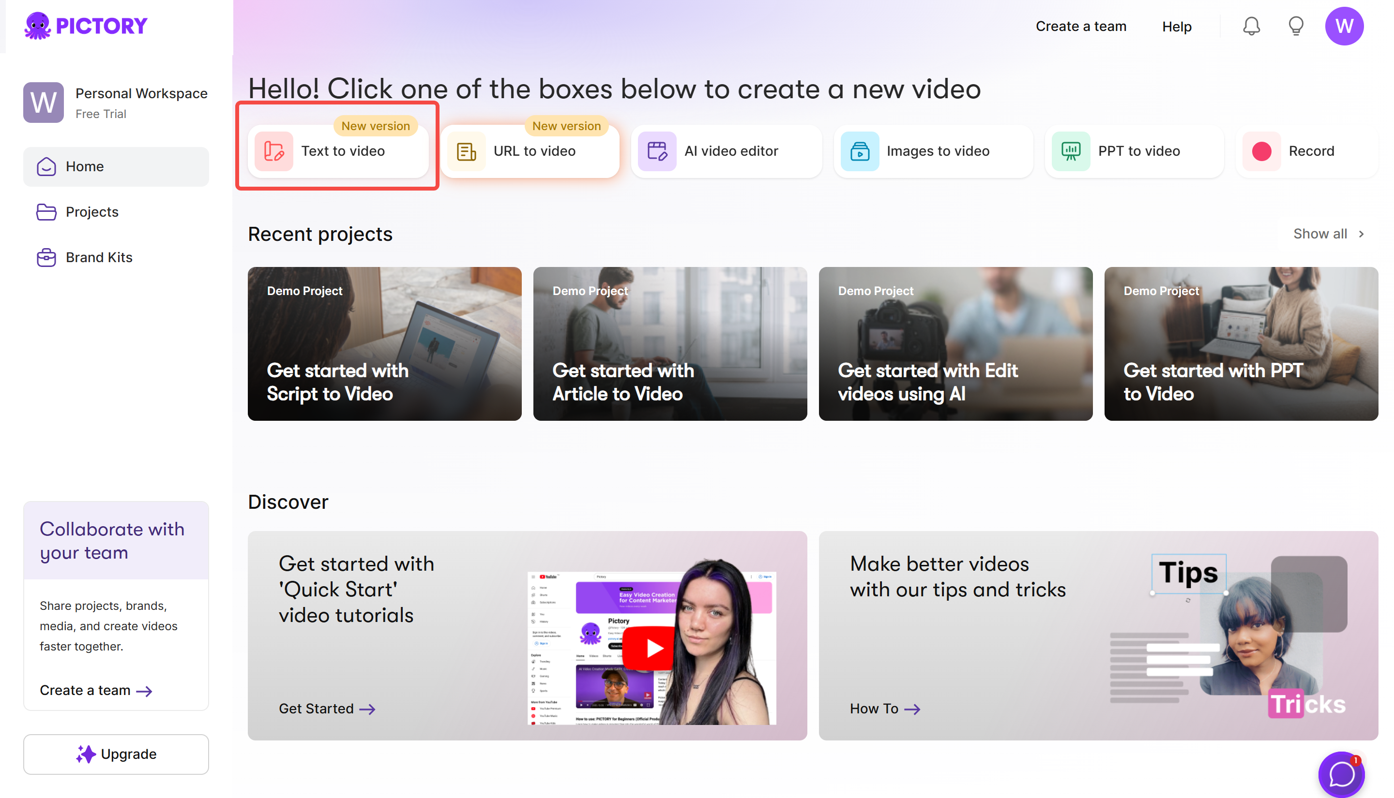Click the lightbulb tips icon

pos(1296,26)
